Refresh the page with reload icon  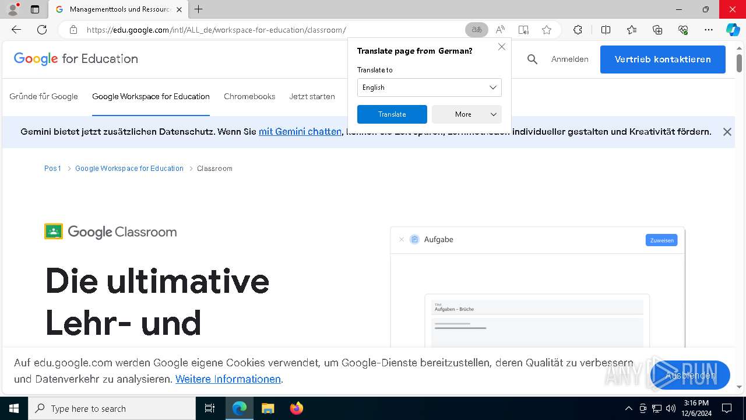click(x=42, y=30)
